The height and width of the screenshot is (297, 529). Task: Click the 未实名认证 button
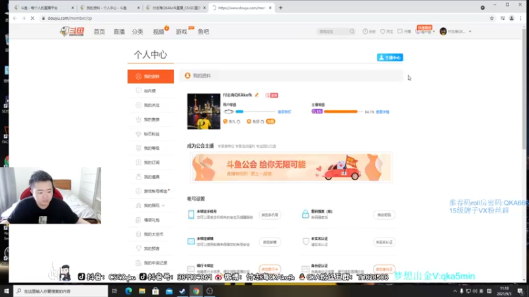coord(384,242)
